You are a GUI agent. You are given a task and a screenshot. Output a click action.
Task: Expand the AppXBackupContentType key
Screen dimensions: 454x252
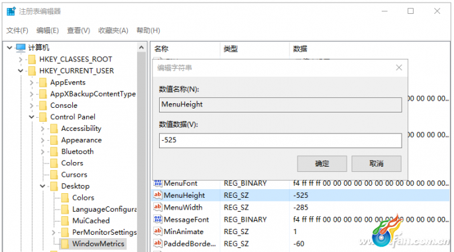coord(32,94)
